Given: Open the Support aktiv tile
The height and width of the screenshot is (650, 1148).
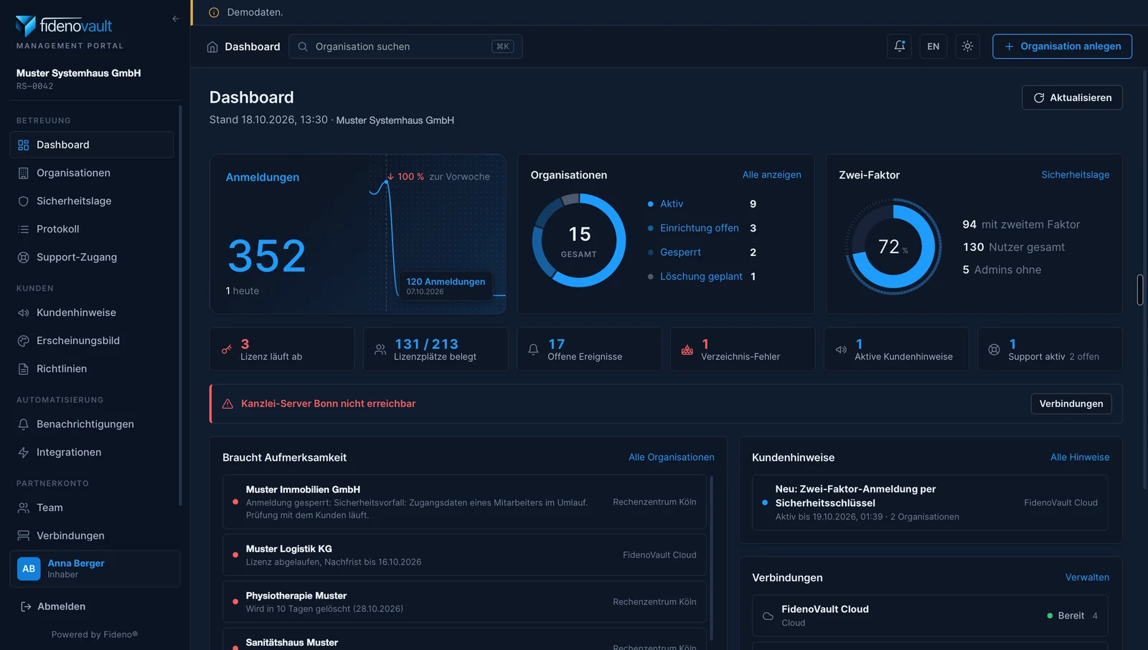Looking at the screenshot, I should (1050, 349).
